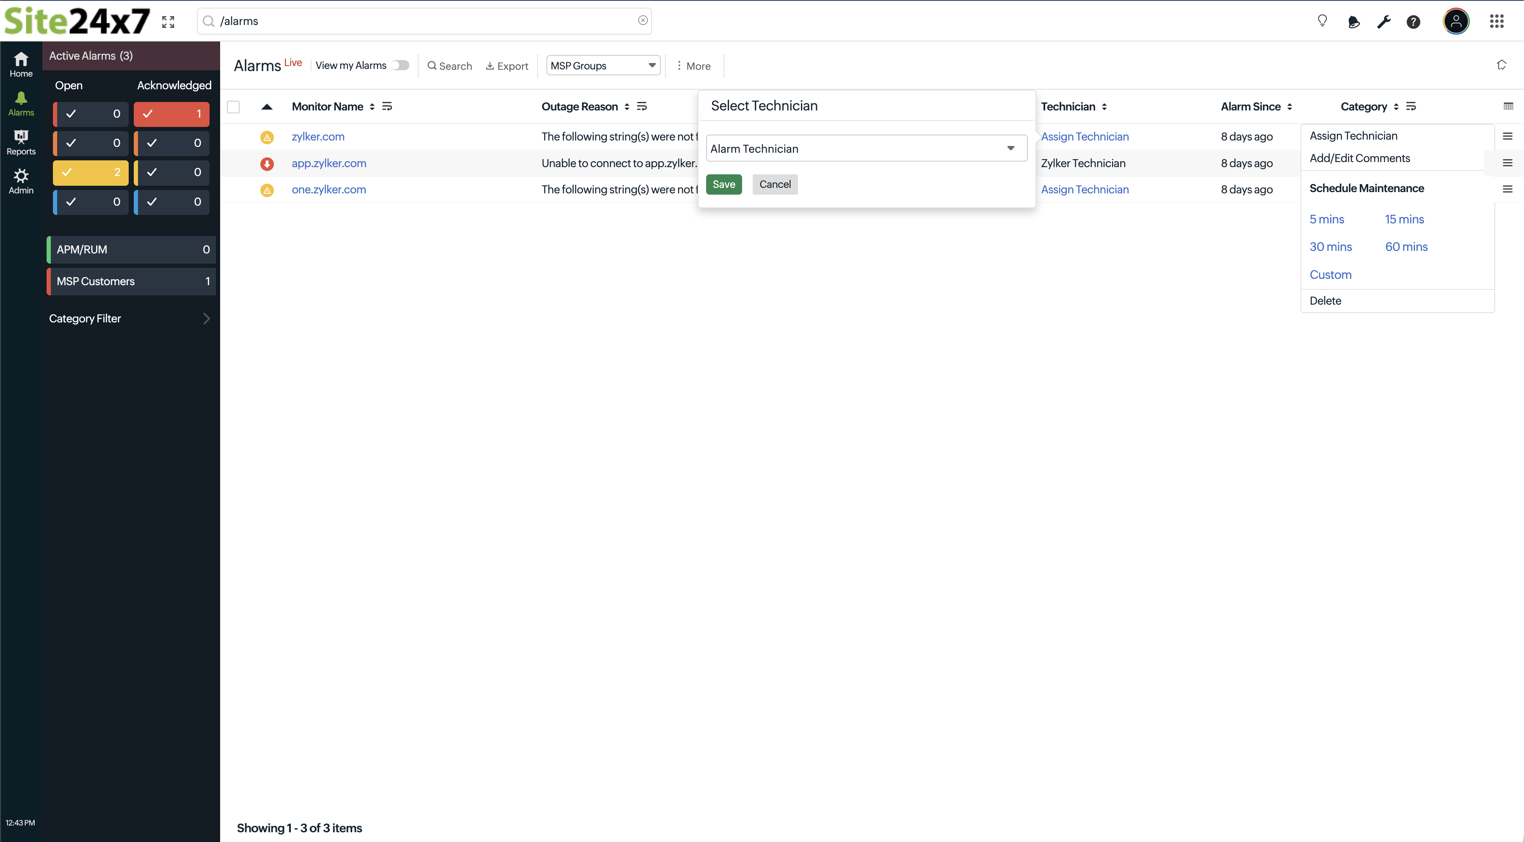1524x842 pixels.
Task: Select the blue open tile showing 0
Action: 91,202
